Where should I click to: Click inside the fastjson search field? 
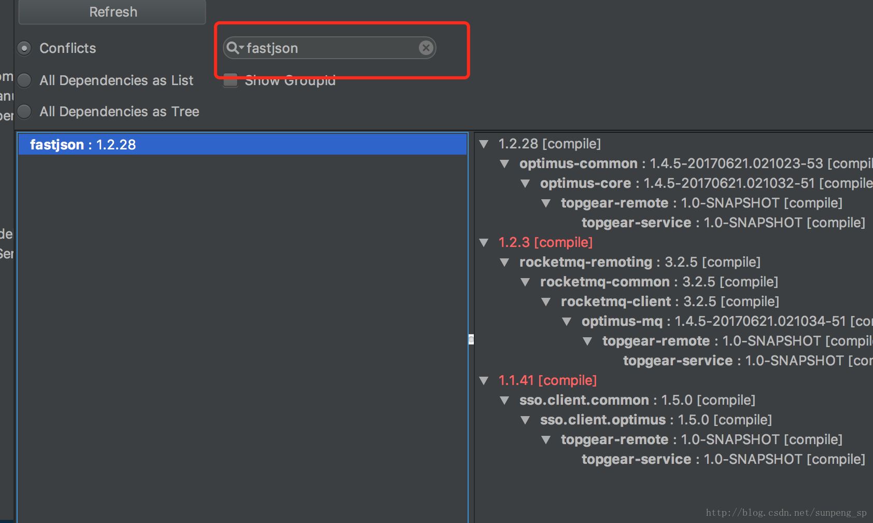[332, 48]
